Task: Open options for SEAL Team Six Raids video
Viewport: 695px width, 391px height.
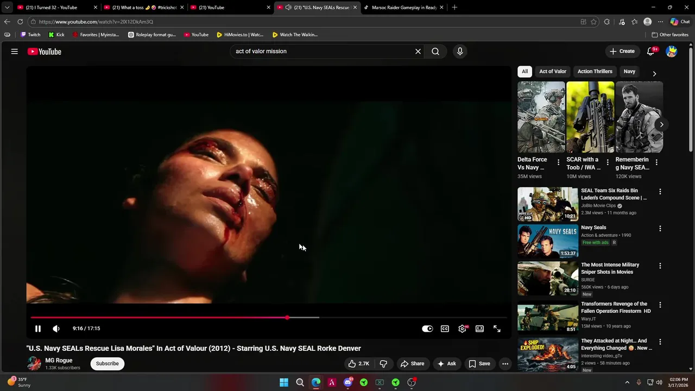Action: 660,192
